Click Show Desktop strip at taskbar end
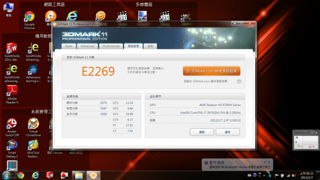Image resolution: width=320 pixels, height=180 pixels. point(318,175)
